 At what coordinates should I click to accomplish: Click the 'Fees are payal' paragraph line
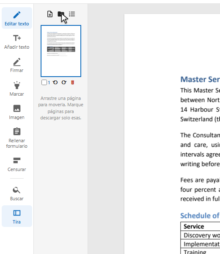tap(200, 180)
